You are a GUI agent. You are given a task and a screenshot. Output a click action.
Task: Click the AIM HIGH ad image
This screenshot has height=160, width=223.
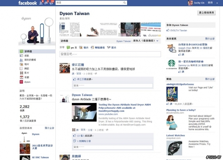(x=172, y=94)
